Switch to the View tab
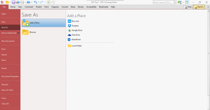 pyautogui.click(x=20, y=7)
